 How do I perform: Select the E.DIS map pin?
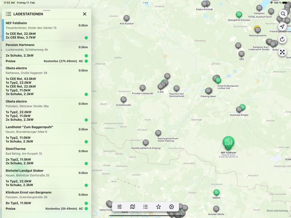(160, 86)
